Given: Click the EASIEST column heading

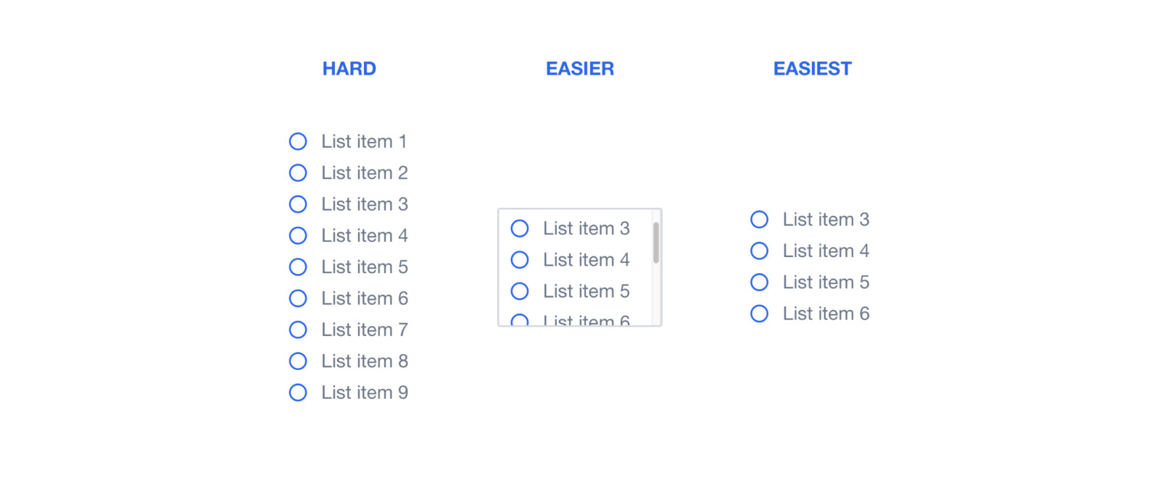Looking at the screenshot, I should point(812,69).
